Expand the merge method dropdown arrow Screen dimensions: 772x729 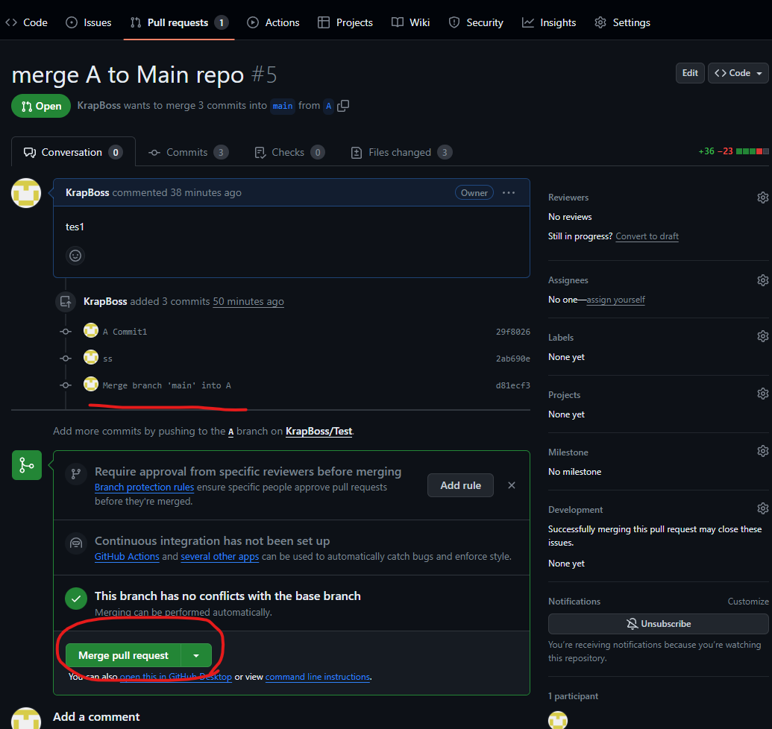click(x=196, y=655)
